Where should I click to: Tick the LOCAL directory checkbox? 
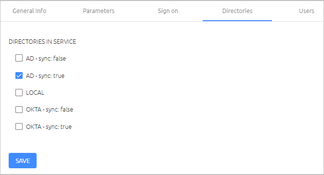[x=19, y=92]
